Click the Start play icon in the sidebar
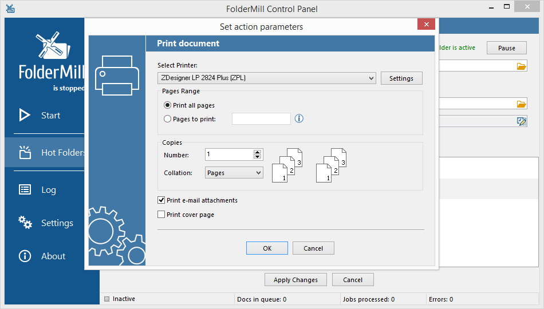544x309 pixels. pyautogui.click(x=25, y=115)
